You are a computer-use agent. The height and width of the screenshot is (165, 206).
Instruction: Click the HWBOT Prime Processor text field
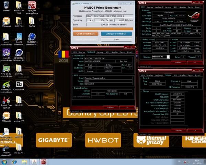[110, 16]
